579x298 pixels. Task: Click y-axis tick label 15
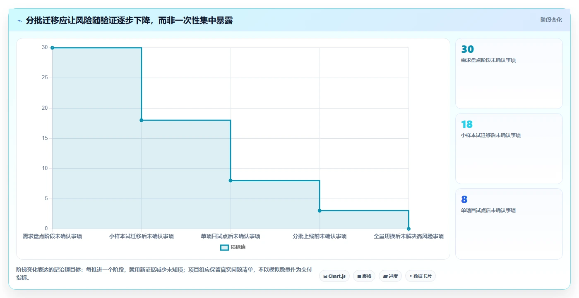click(x=45, y=138)
